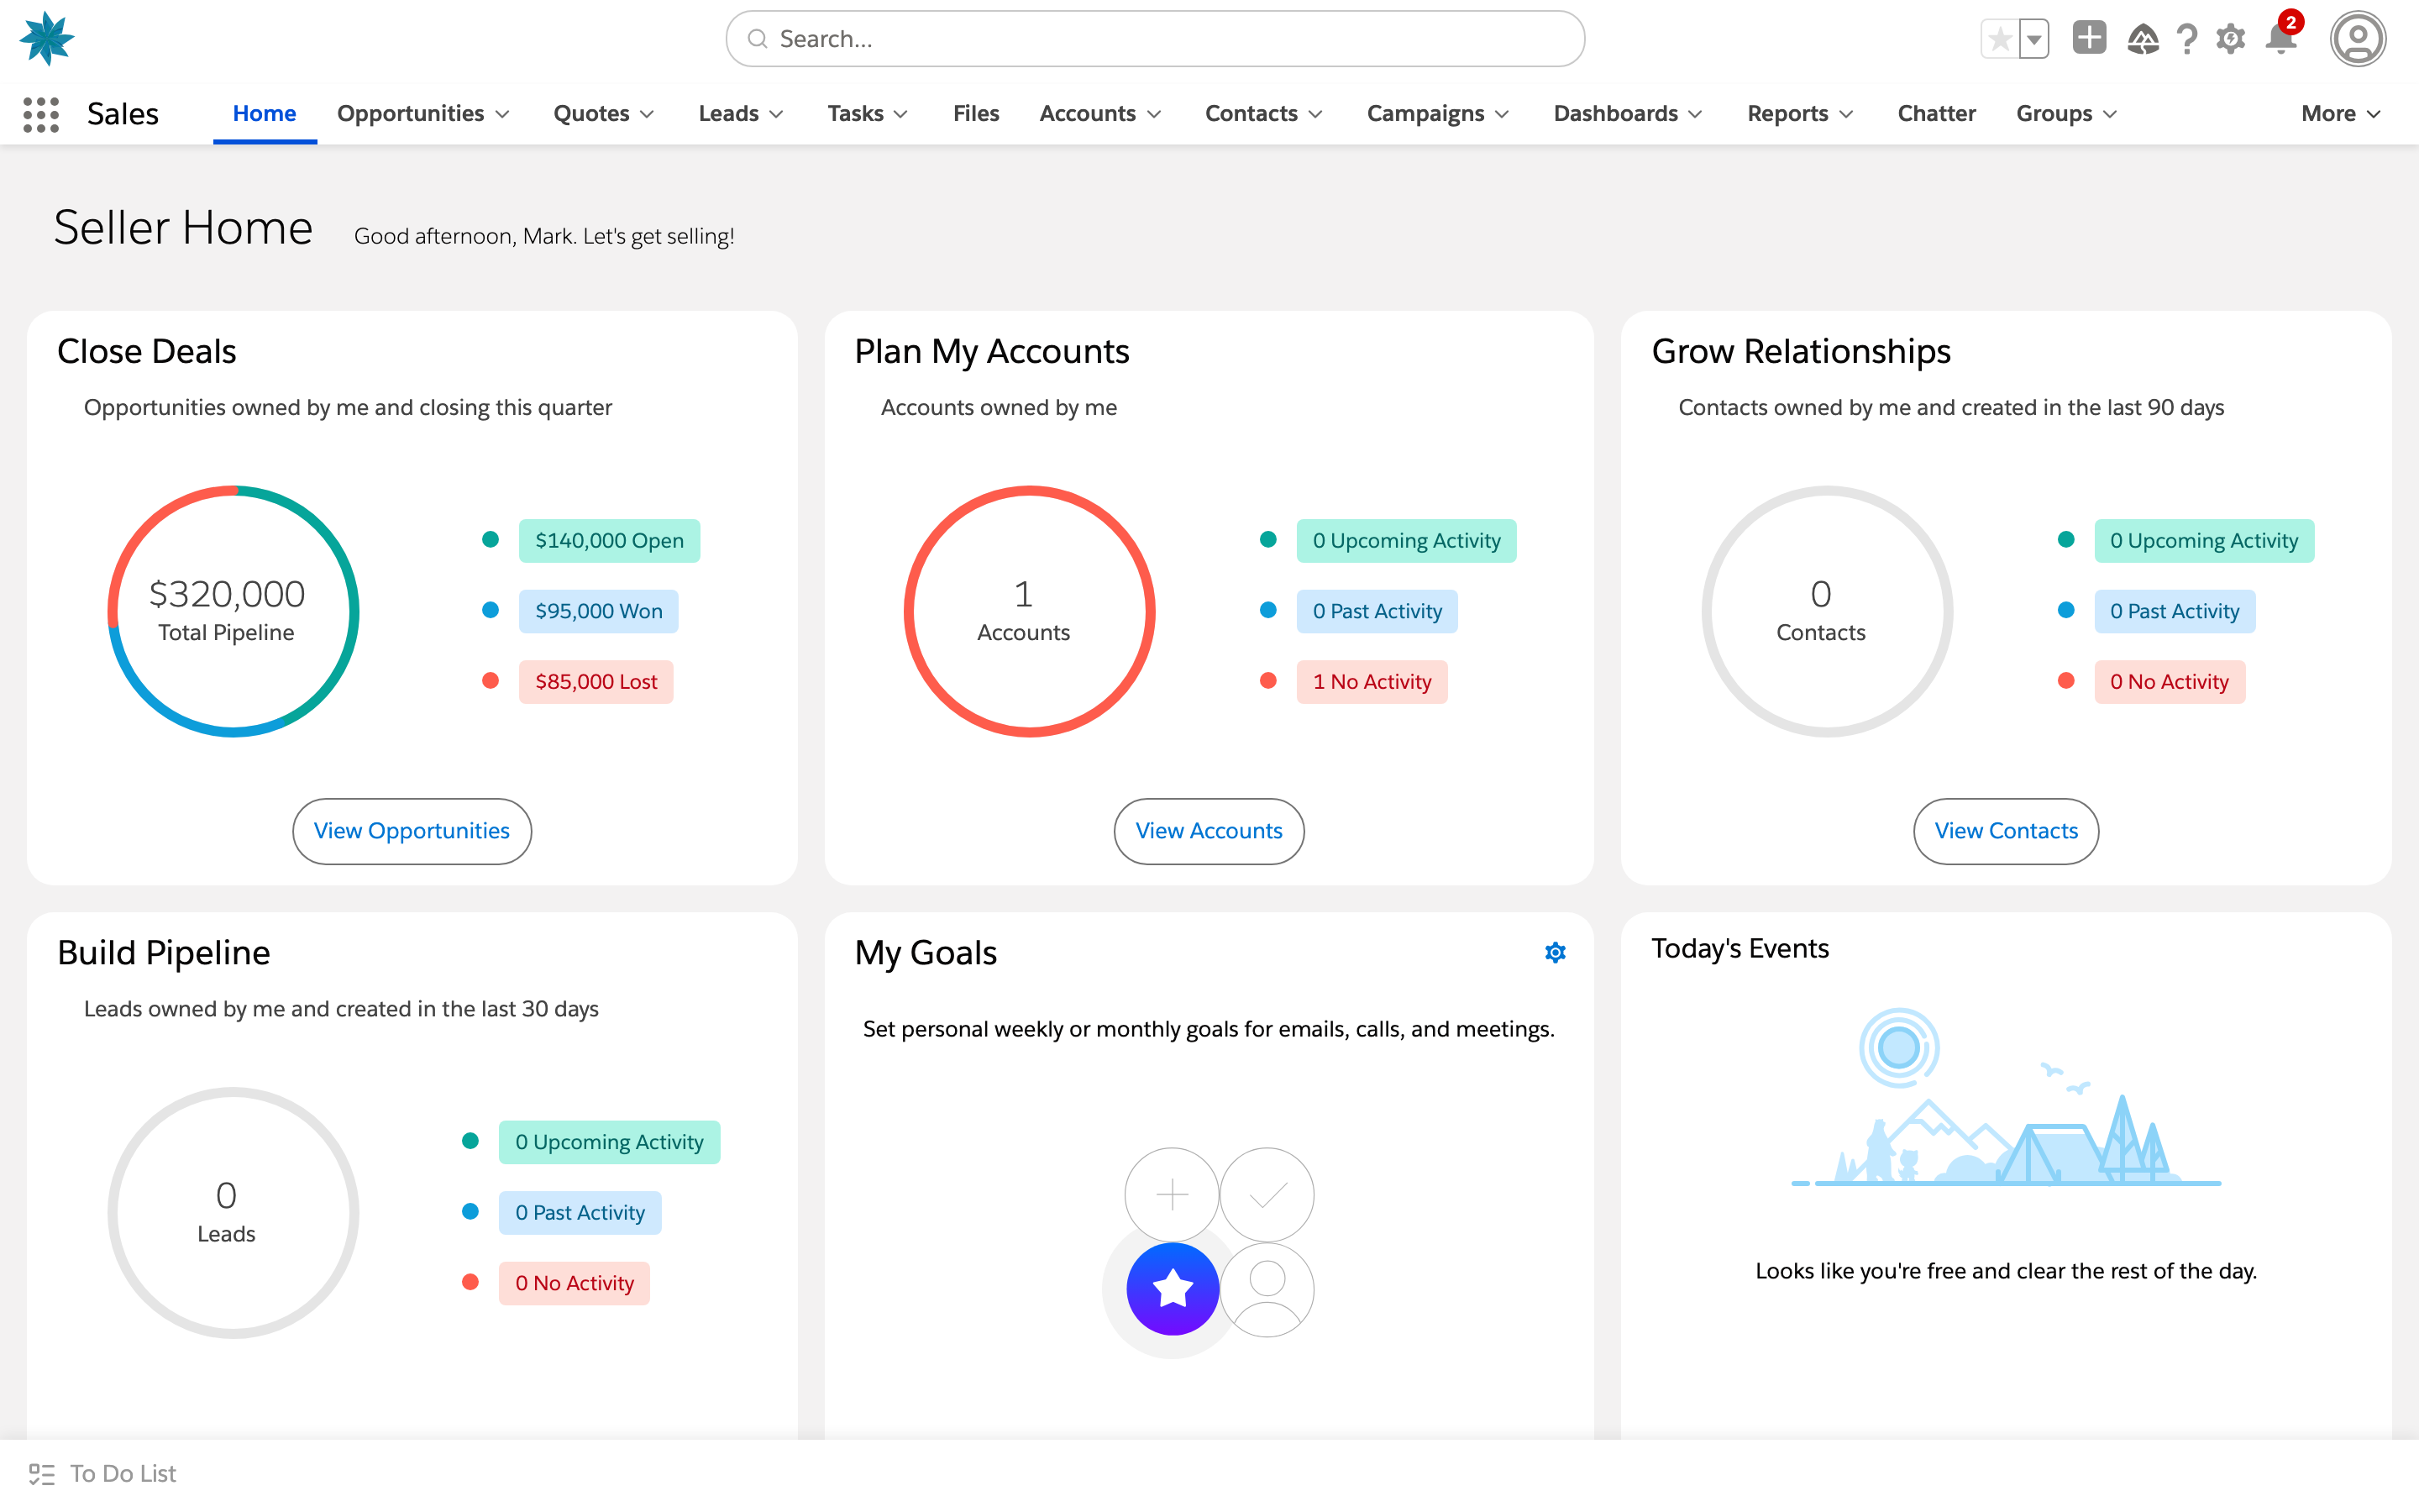Click the $320,000 Total Pipeline donut chart
2419x1512 pixels.
coord(233,612)
